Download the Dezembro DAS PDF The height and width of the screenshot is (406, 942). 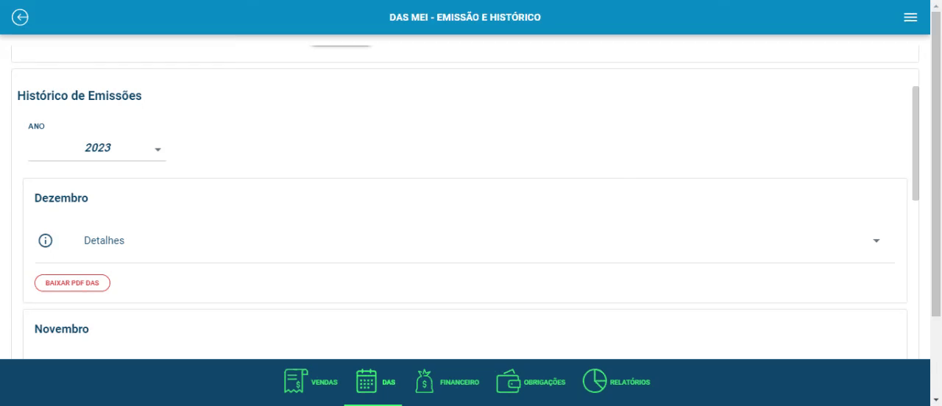click(x=72, y=283)
